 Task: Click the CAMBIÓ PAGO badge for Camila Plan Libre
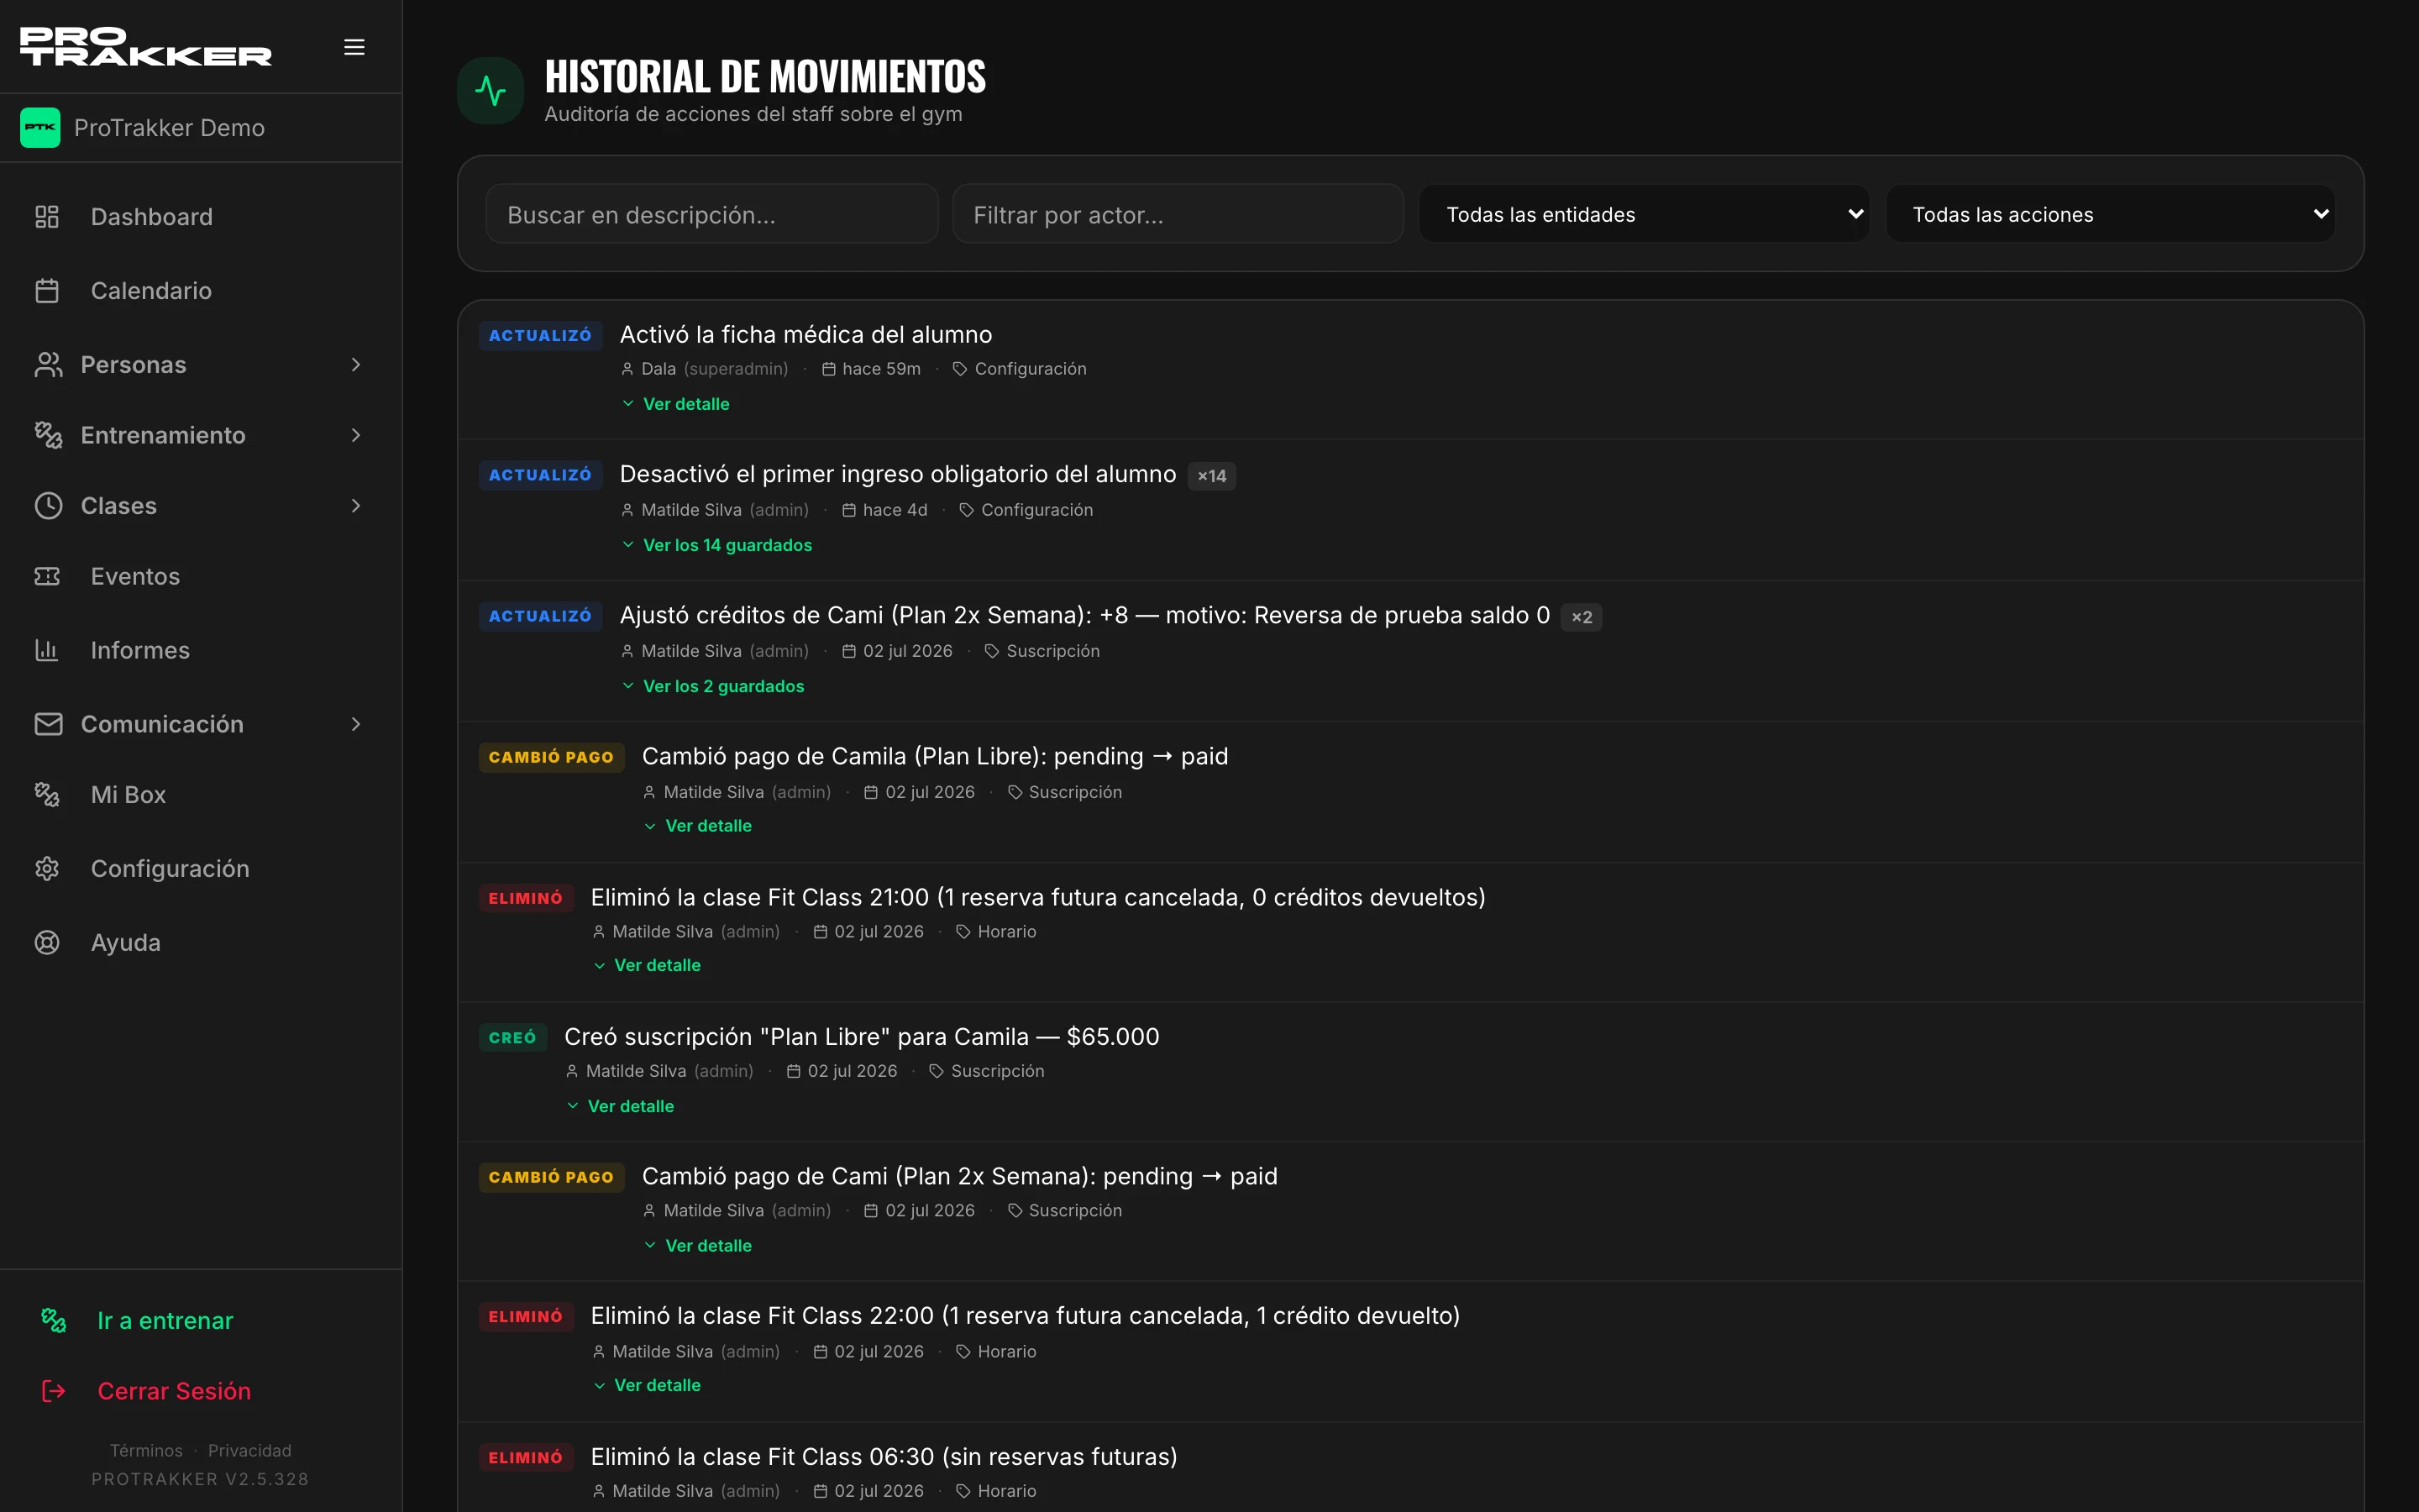tap(551, 757)
